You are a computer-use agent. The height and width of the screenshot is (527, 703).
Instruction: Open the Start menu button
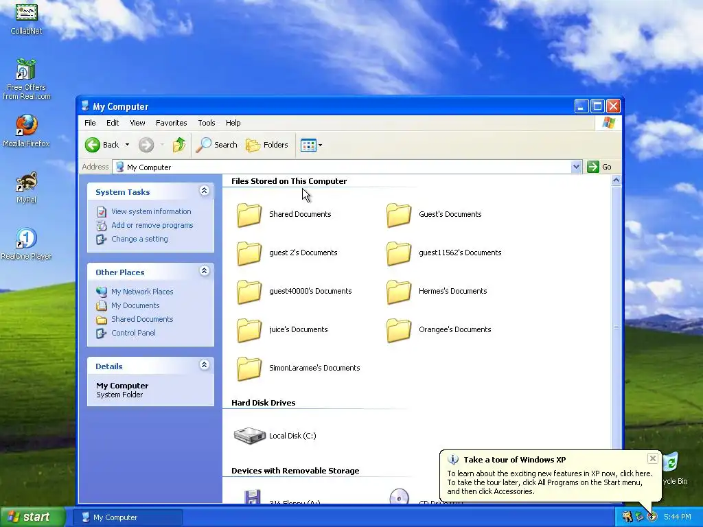click(33, 517)
